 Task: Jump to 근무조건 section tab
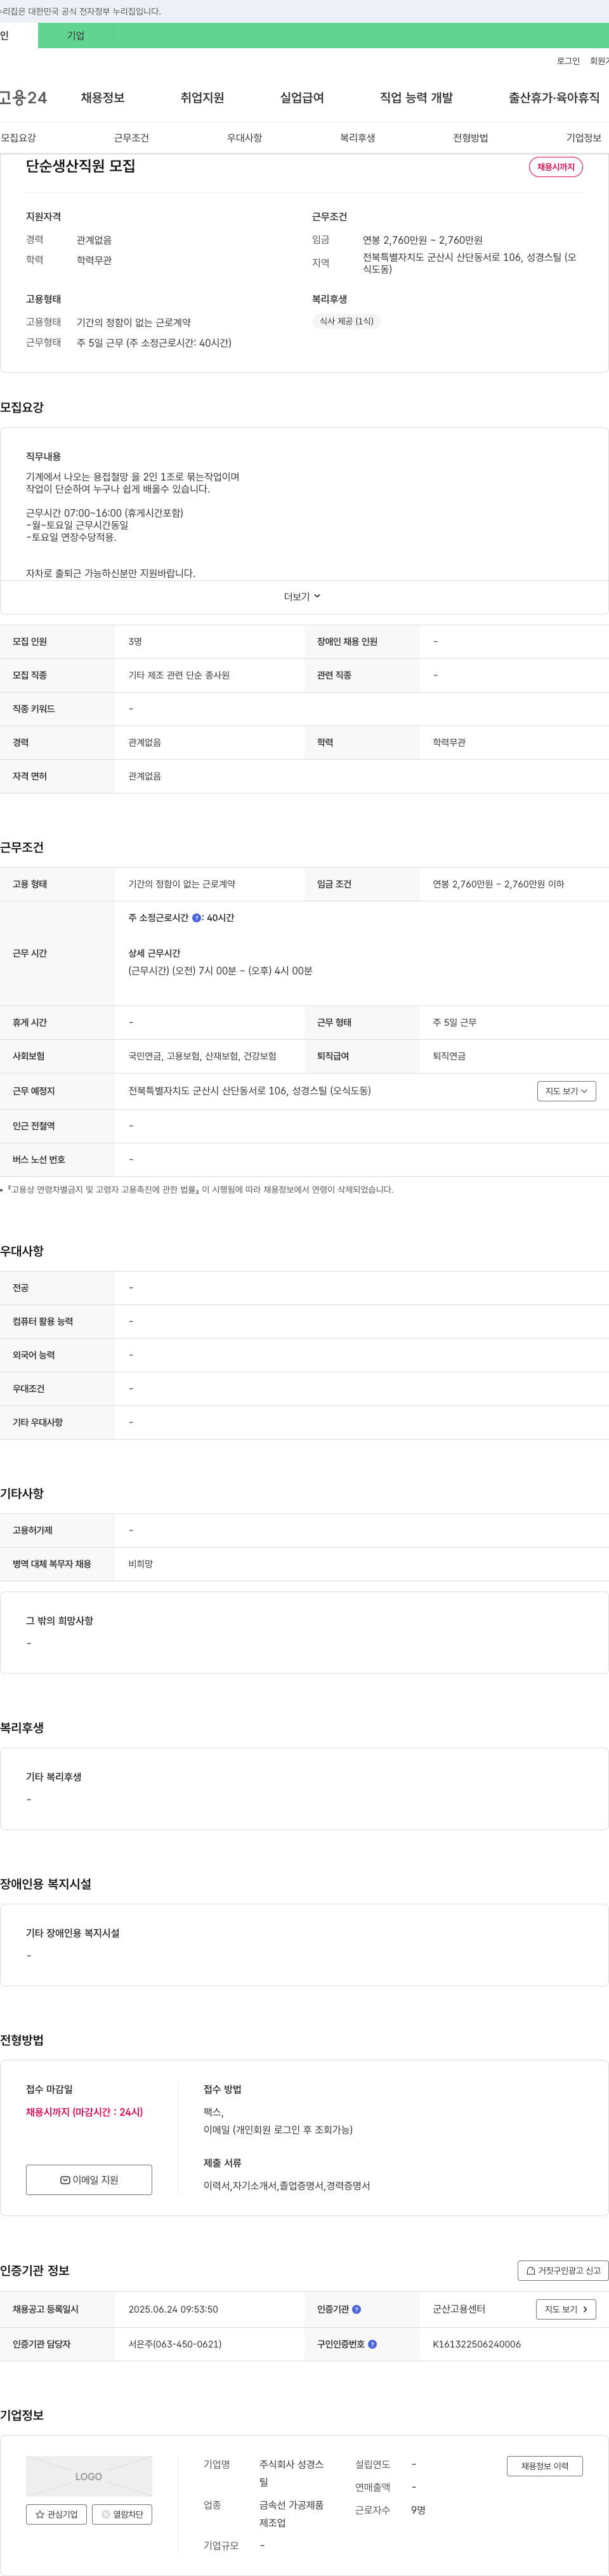pyautogui.click(x=131, y=138)
